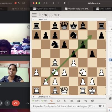Toggle the SYNC option under the board
Image resolution: width=112 pixels, height=112 pixels.
[x=36, y=101]
